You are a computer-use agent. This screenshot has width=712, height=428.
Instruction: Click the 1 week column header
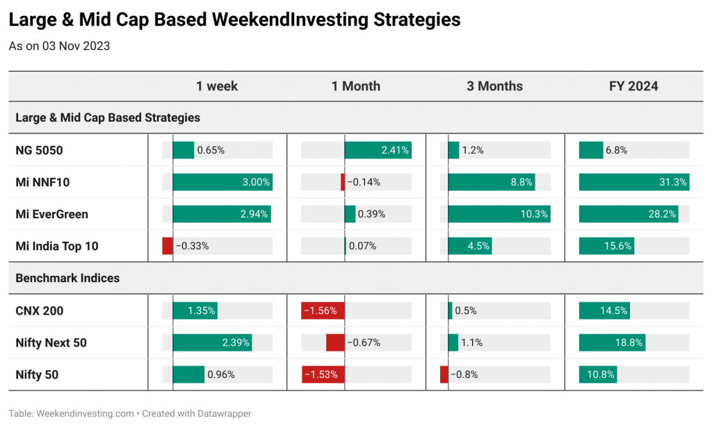tap(217, 86)
